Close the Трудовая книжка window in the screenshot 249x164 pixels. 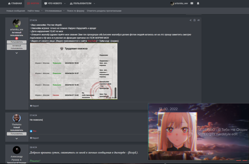pos(113,47)
